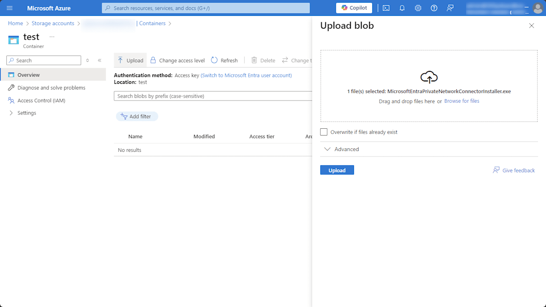Close the Upload blob panel
The image size is (546, 307).
[531, 26]
